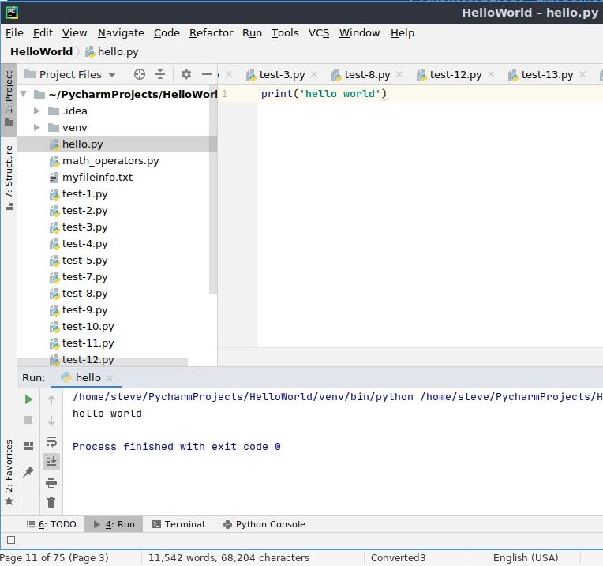The image size is (603, 566).
Task: Click HelloWorld in the breadcrumb bar
Action: click(x=42, y=51)
